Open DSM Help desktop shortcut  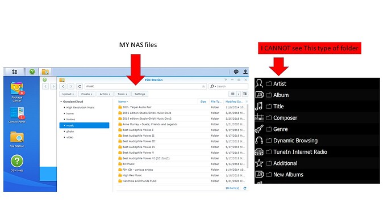point(17,163)
